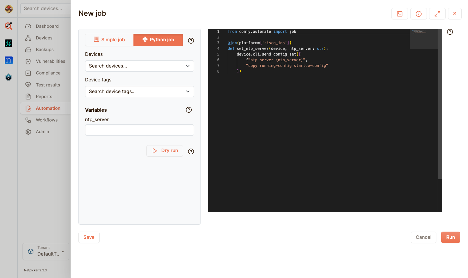Focus the ntp_server variable input field
Viewport: 468px width, 278px height.
[x=139, y=130]
